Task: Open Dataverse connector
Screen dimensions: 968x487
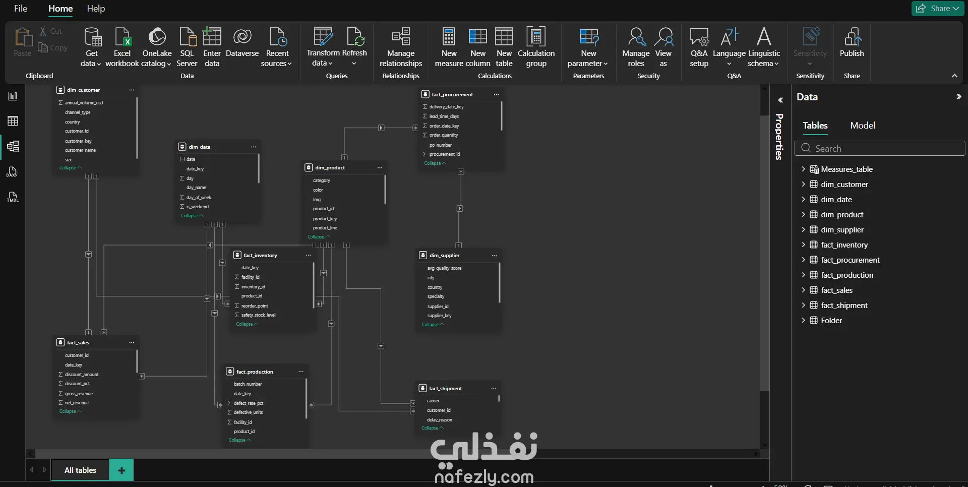Action: pyautogui.click(x=242, y=43)
